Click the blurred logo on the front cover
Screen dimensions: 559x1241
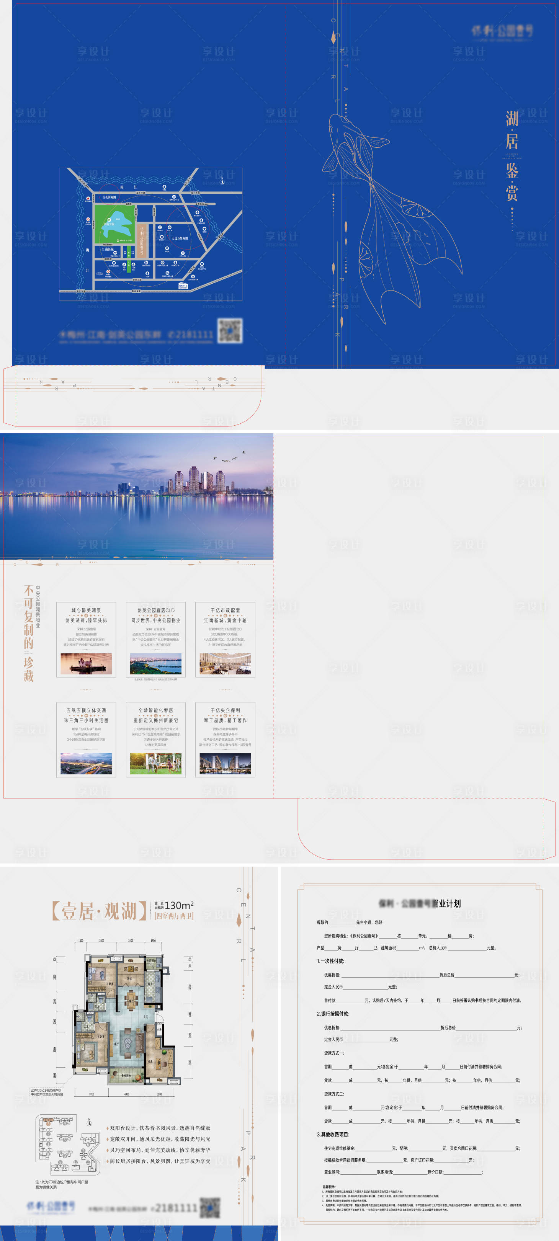pos(502,32)
